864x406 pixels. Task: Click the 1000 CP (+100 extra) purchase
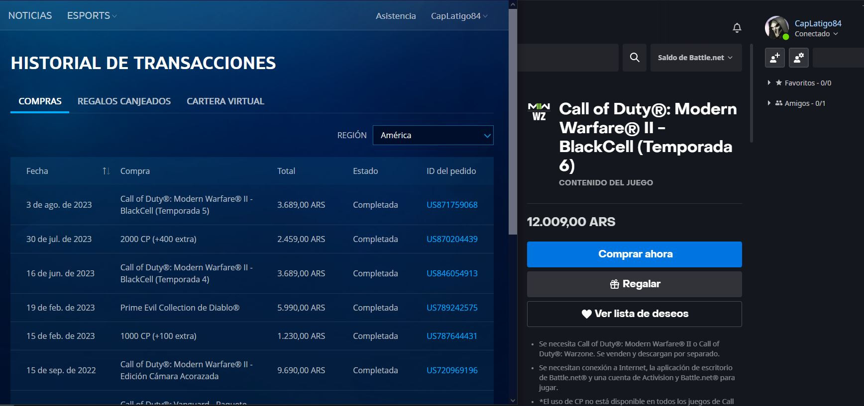[x=158, y=336]
